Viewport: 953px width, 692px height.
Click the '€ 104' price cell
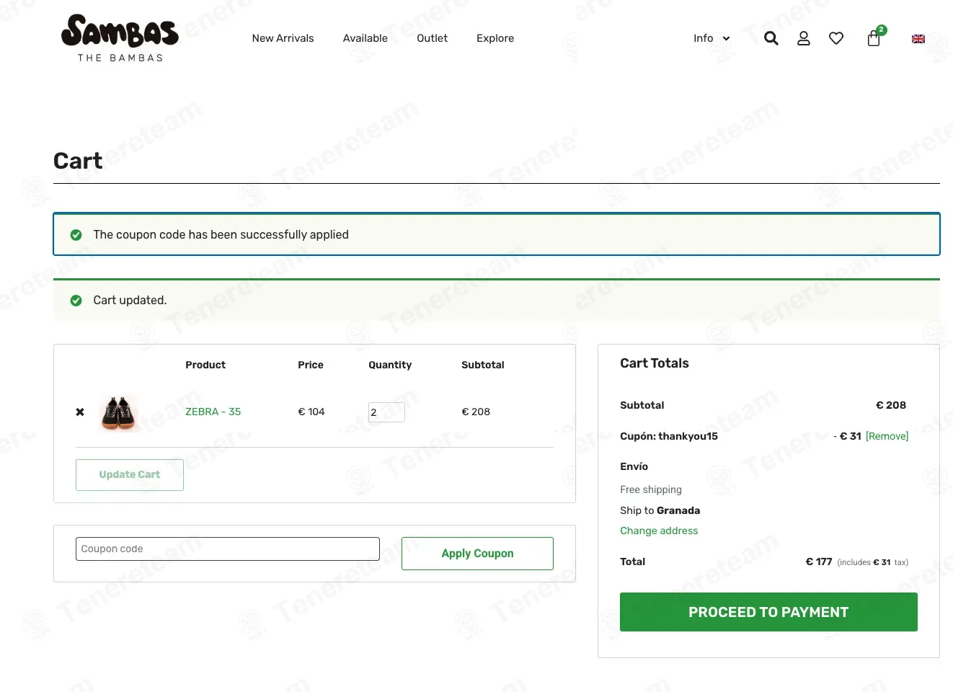311,412
